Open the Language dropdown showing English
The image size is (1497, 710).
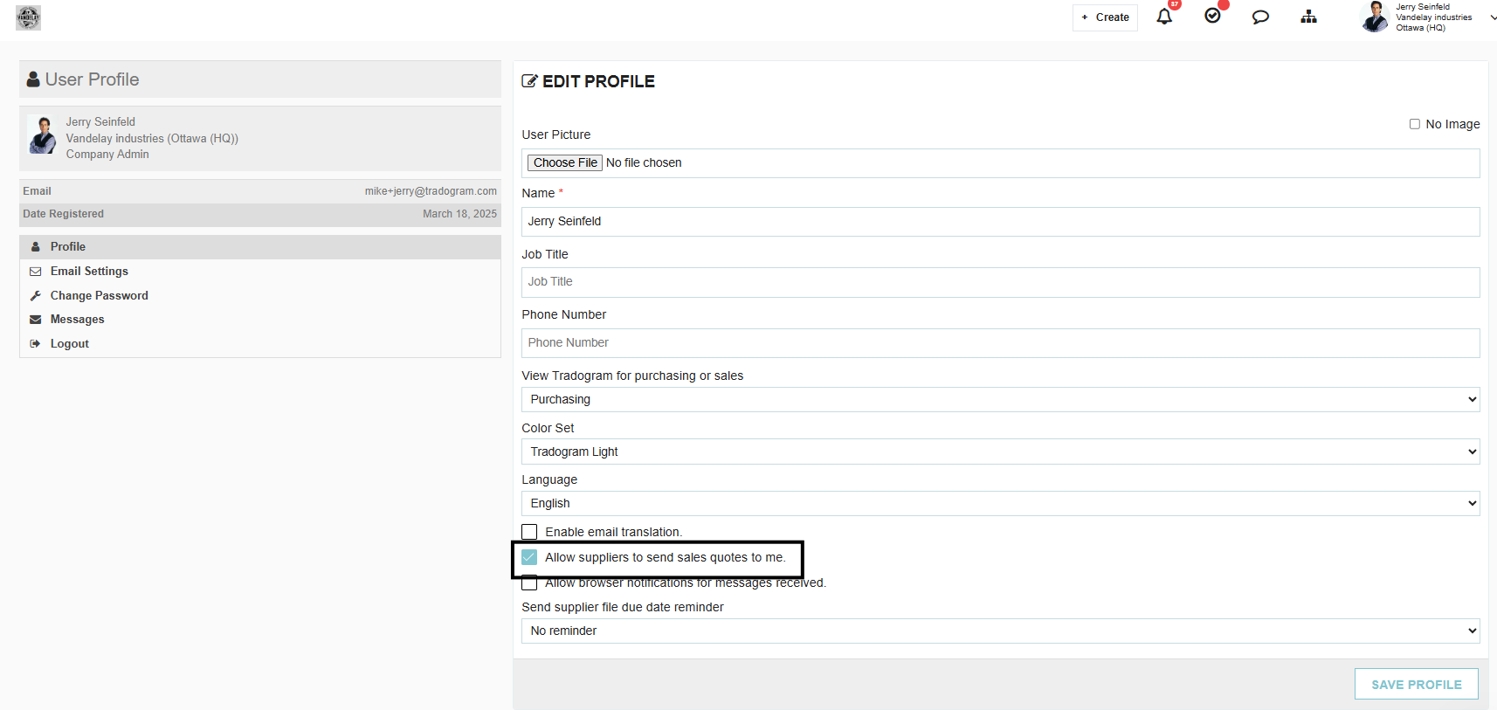tap(1001, 503)
